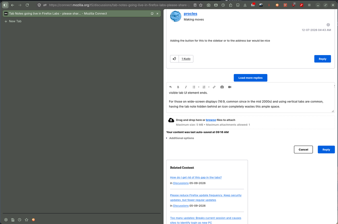Select the Tab Notes Mozilla Connect vertical tab
The image size is (338, 224).
[82, 14]
